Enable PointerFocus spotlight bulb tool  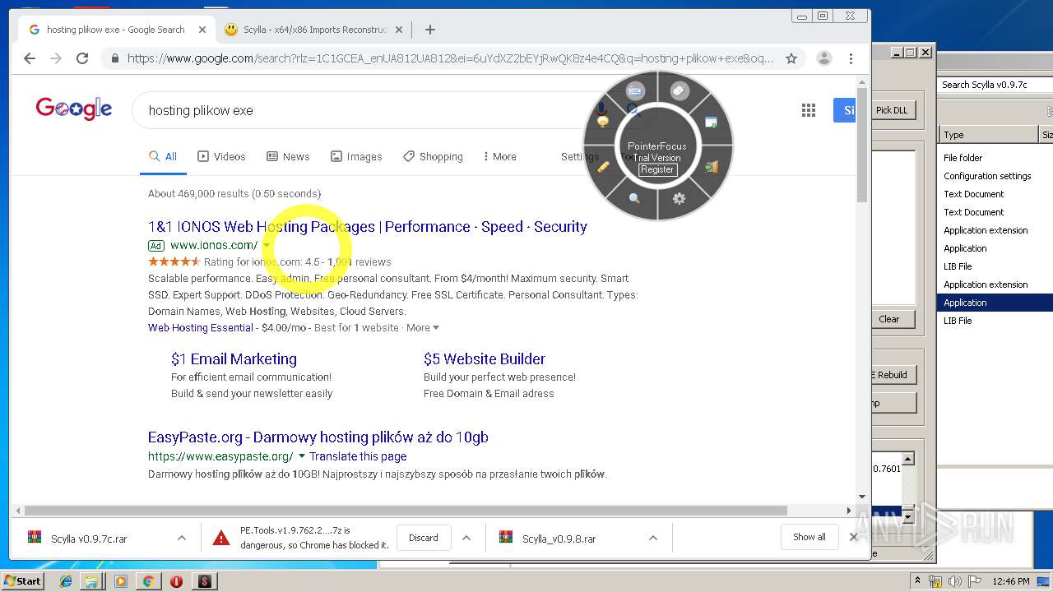point(603,123)
